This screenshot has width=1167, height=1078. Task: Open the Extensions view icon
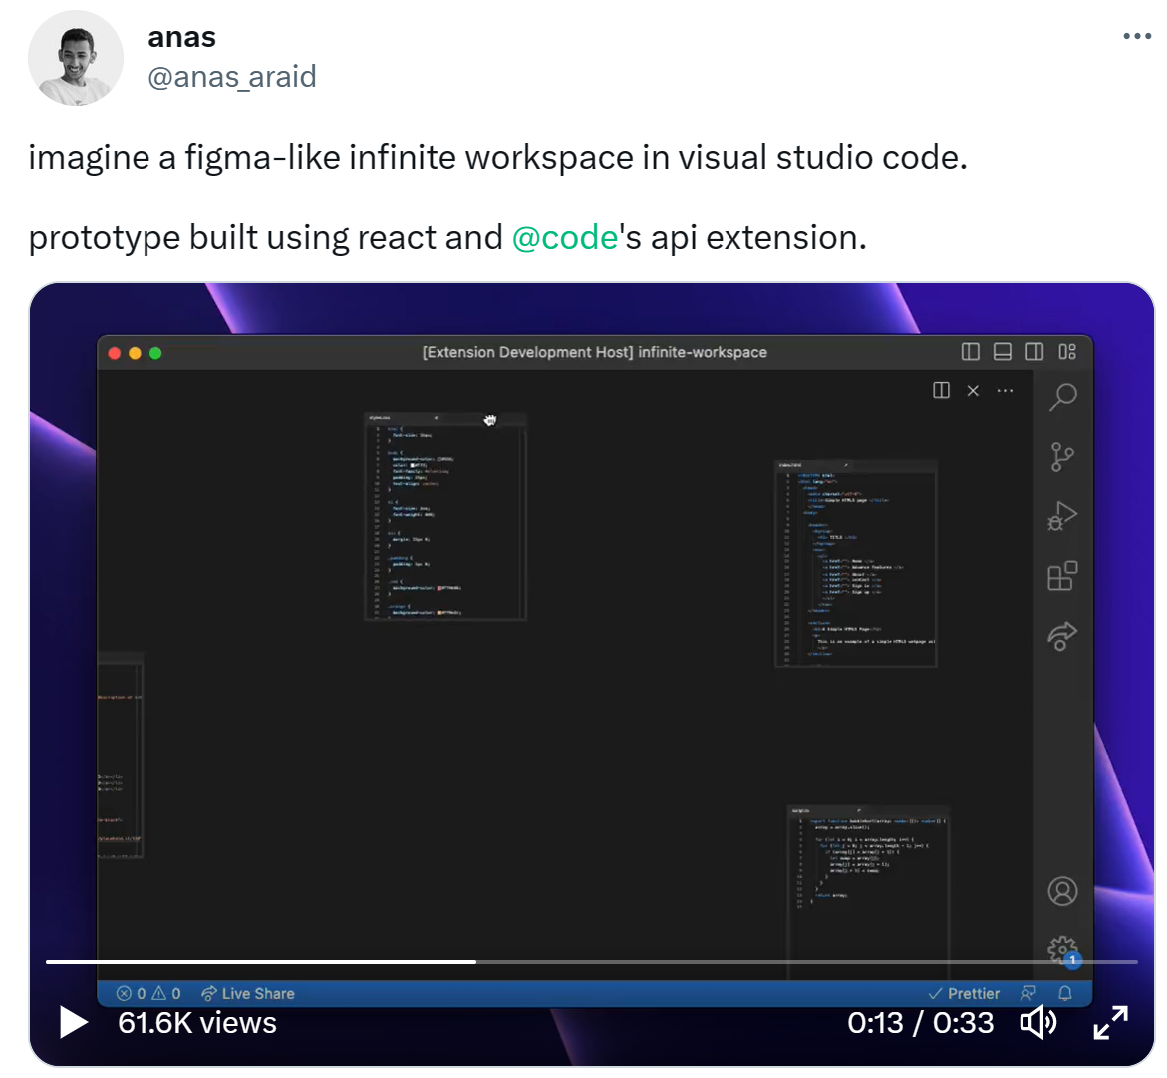[1062, 576]
